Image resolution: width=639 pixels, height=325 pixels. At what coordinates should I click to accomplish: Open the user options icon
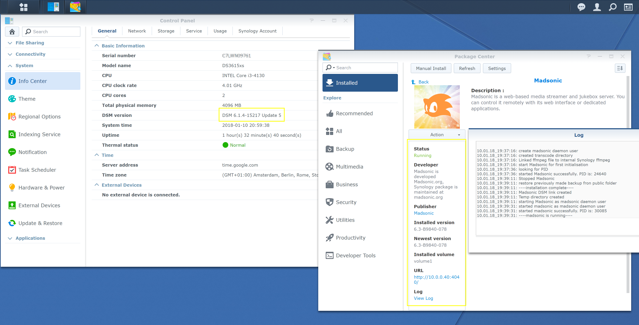pyautogui.click(x=597, y=7)
